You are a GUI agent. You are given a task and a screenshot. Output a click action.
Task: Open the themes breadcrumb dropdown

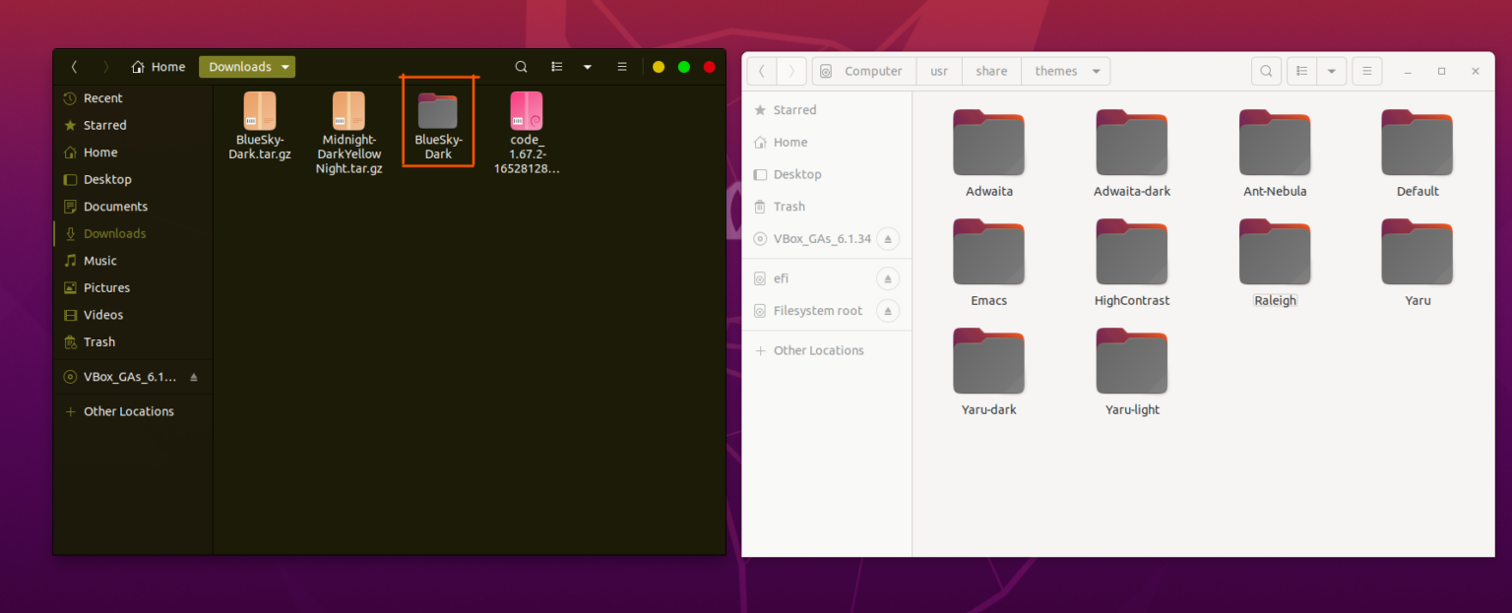pos(1096,70)
